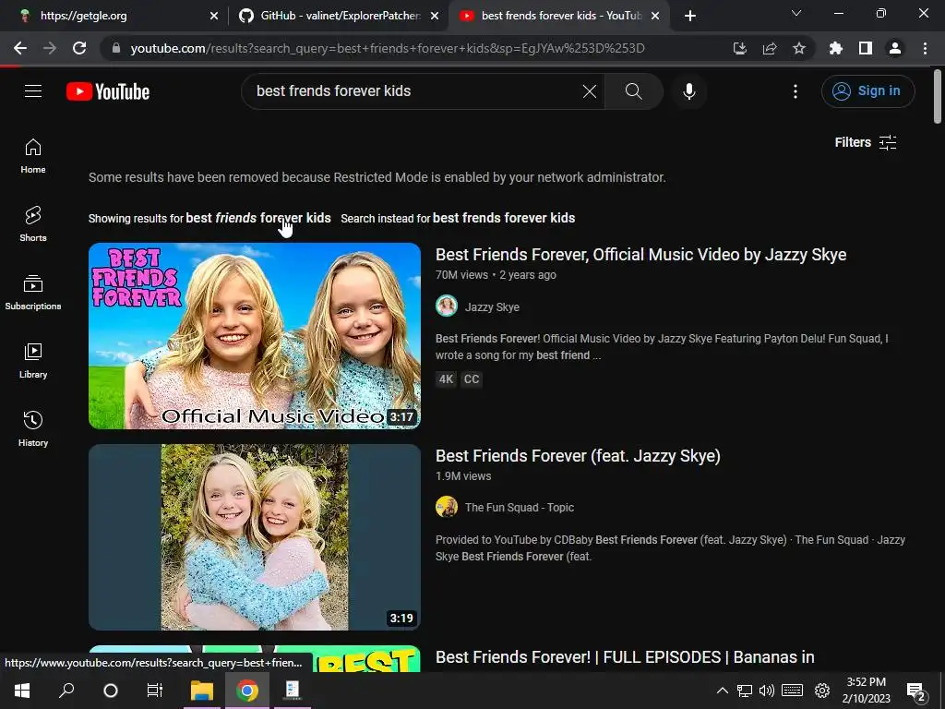Click the YouTube logo

[x=108, y=91]
